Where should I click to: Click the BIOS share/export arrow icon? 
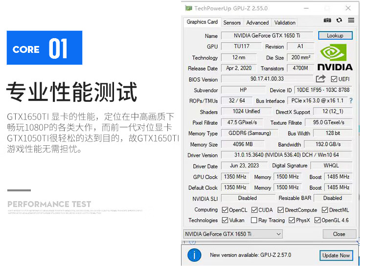[x=321, y=79]
